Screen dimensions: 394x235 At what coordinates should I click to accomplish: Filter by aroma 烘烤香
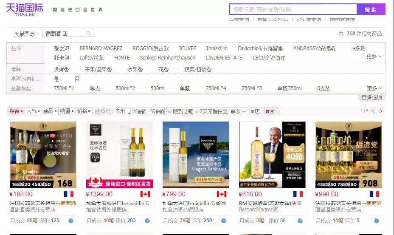(61, 69)
